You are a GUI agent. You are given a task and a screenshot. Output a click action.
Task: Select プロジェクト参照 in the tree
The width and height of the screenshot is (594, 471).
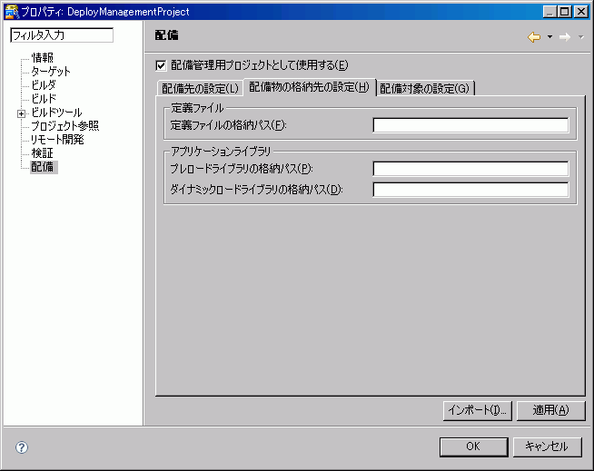coord(65,126)
